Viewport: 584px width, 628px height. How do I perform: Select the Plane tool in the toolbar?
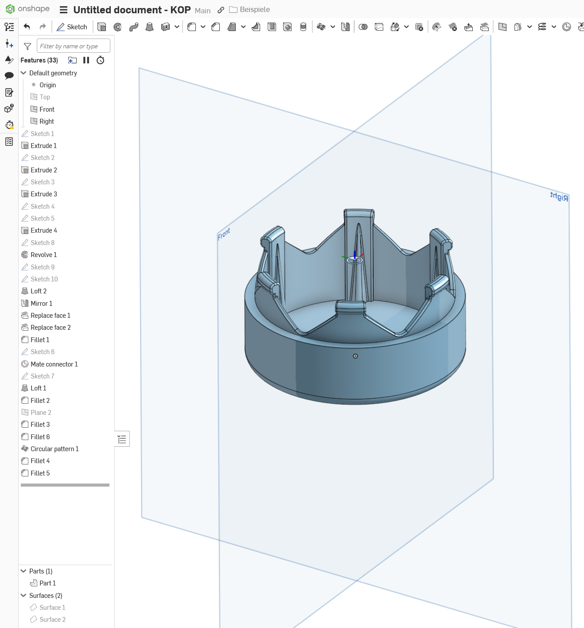click(502, 27)
